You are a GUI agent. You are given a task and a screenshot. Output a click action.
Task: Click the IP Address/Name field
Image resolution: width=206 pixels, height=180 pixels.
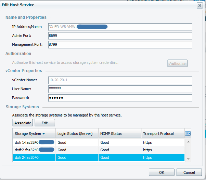coord(120,27)
